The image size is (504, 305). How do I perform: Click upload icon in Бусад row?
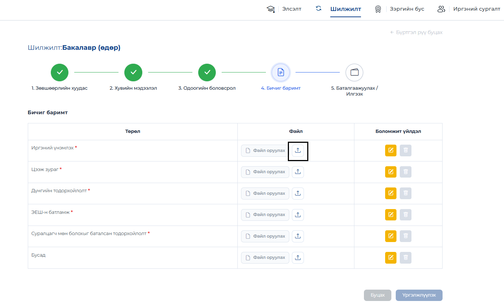point(298,258)
